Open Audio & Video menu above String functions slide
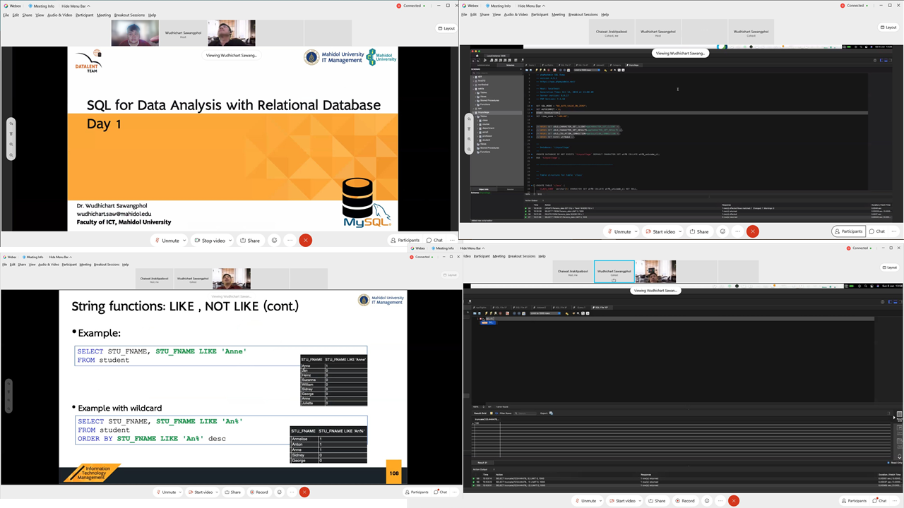 pos(49,265)
